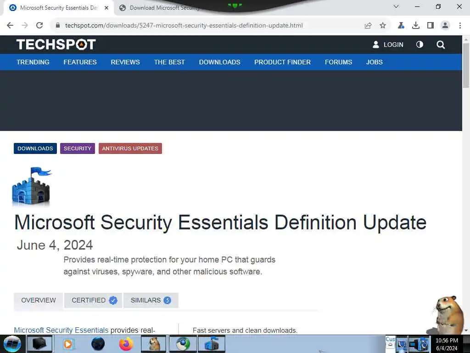Switch to Chrome in the taskbar
This screenshot has width=470, height=353.
183,344
